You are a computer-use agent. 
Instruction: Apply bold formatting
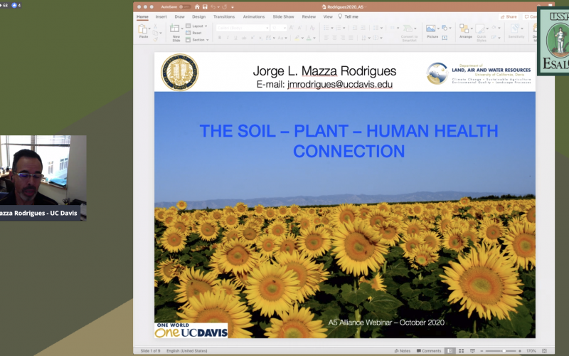(220, 38)
